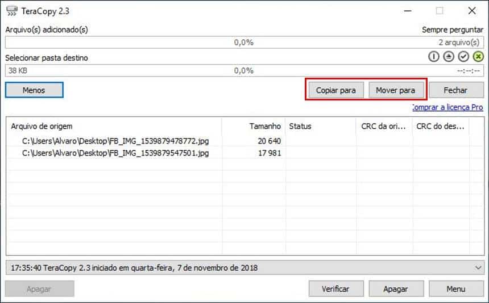Open the Comprar a licença Pro link
The image size is (489, 303).
pos(447,107)
